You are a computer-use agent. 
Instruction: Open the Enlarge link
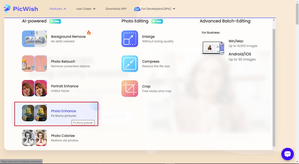(148, 37)
